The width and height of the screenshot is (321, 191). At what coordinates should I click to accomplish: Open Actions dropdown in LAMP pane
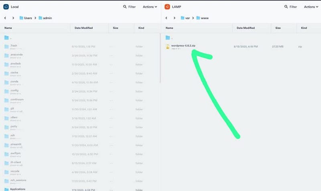311,7
